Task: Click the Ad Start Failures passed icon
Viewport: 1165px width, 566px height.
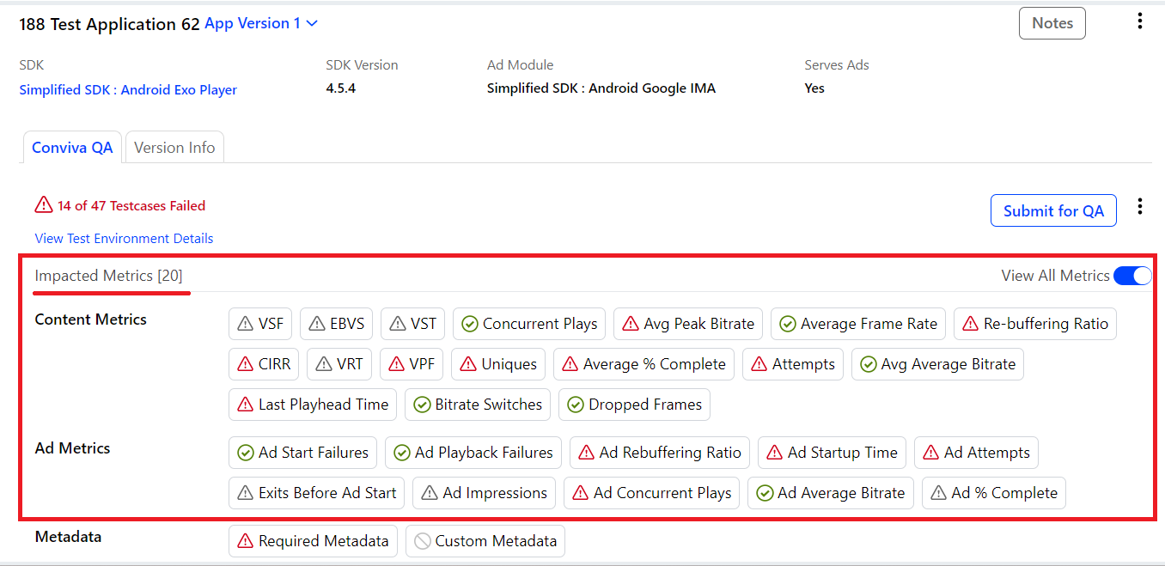Action: pos(246,453)
